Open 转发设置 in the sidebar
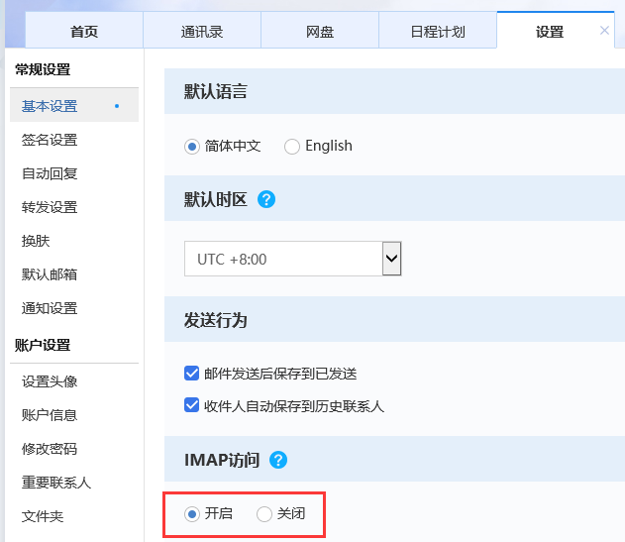This screenshot has height=542, width=625. [50, 207]
